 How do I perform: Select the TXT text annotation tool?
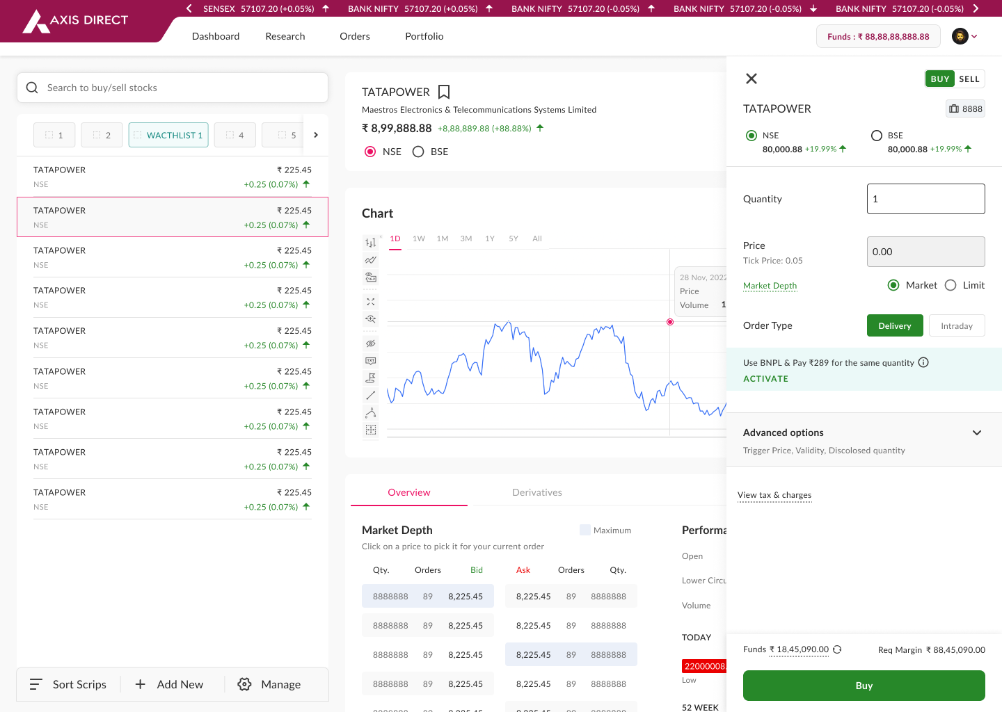(370, 361)
